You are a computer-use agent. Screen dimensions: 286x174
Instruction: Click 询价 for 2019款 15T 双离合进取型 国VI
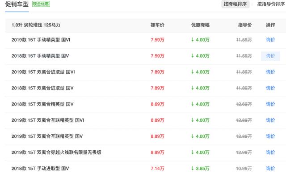coord(270,72)
